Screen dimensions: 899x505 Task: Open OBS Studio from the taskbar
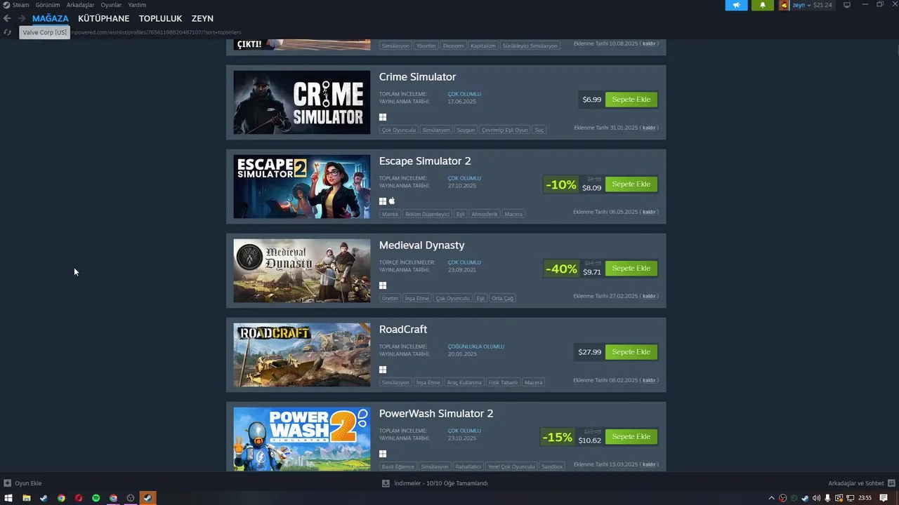click(x=131, y=498)
